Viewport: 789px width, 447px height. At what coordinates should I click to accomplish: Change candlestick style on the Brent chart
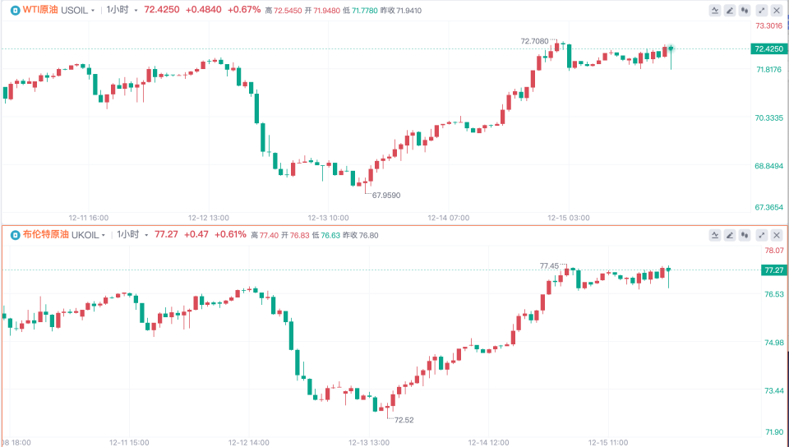[x=745, y=235]
